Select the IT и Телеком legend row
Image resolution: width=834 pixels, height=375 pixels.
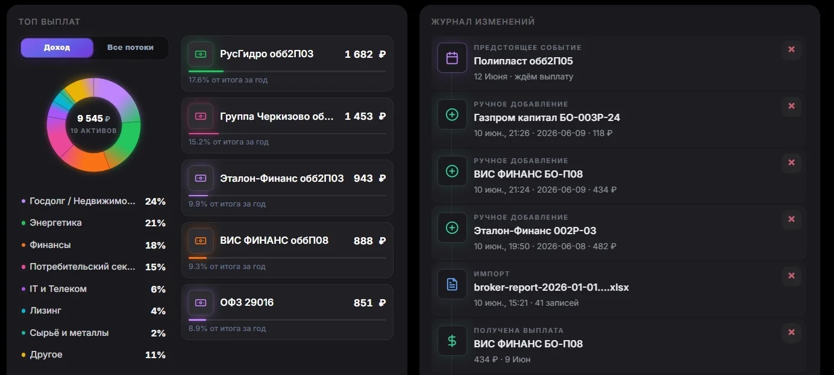coord(93,289)
